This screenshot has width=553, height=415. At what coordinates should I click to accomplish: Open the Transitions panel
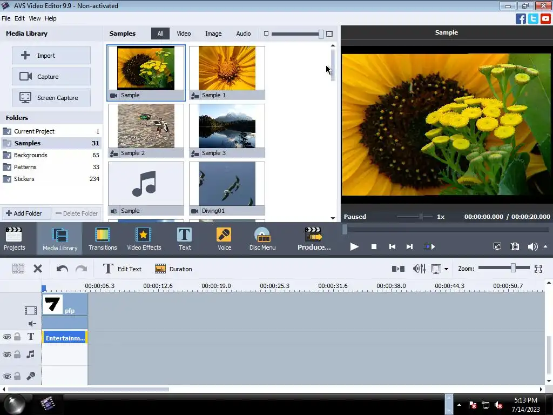[103, 239]
